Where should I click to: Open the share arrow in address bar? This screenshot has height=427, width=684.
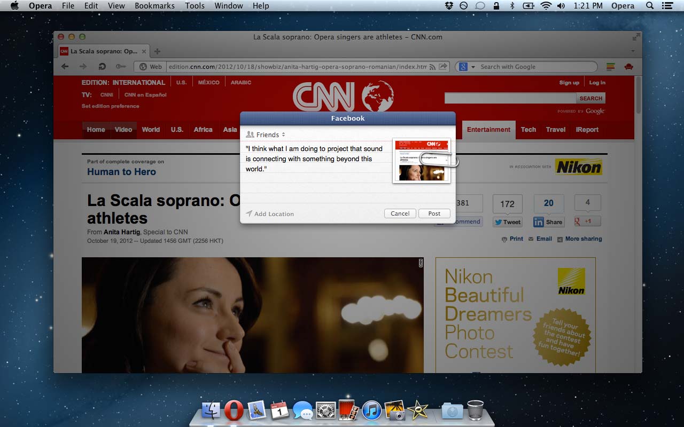click(443, 67)
